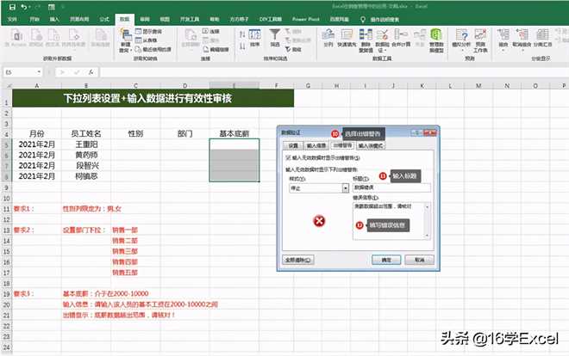Toggle show error alert after invalid data checkbox
This screenshot has width=569, height=356.
pos(288,158)
